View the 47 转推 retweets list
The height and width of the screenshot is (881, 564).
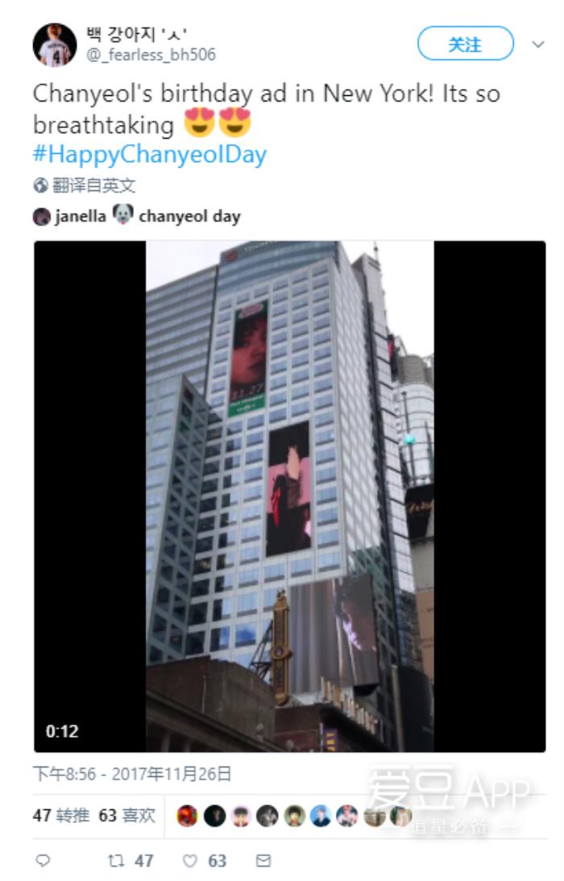pyautogui.click(x=60, y=815)
